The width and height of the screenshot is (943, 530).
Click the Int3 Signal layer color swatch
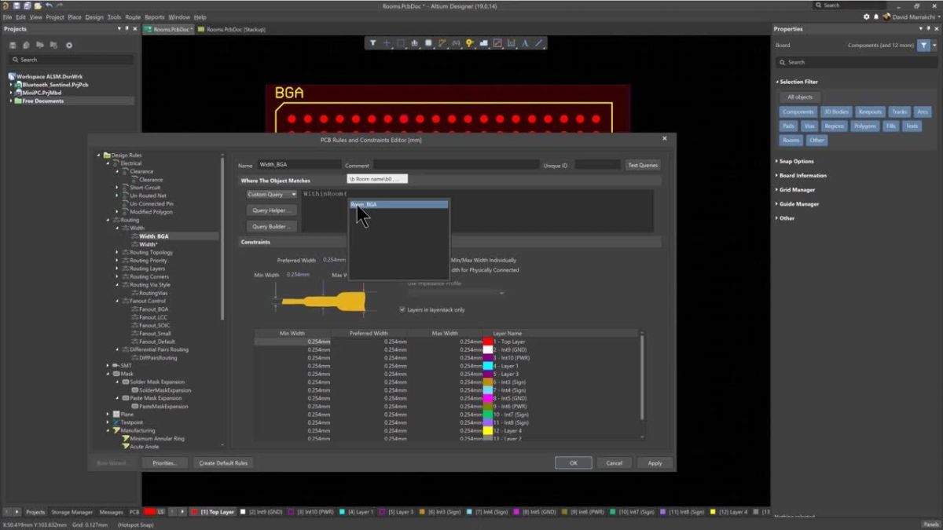pyautogui.click(x=487, y=382)
